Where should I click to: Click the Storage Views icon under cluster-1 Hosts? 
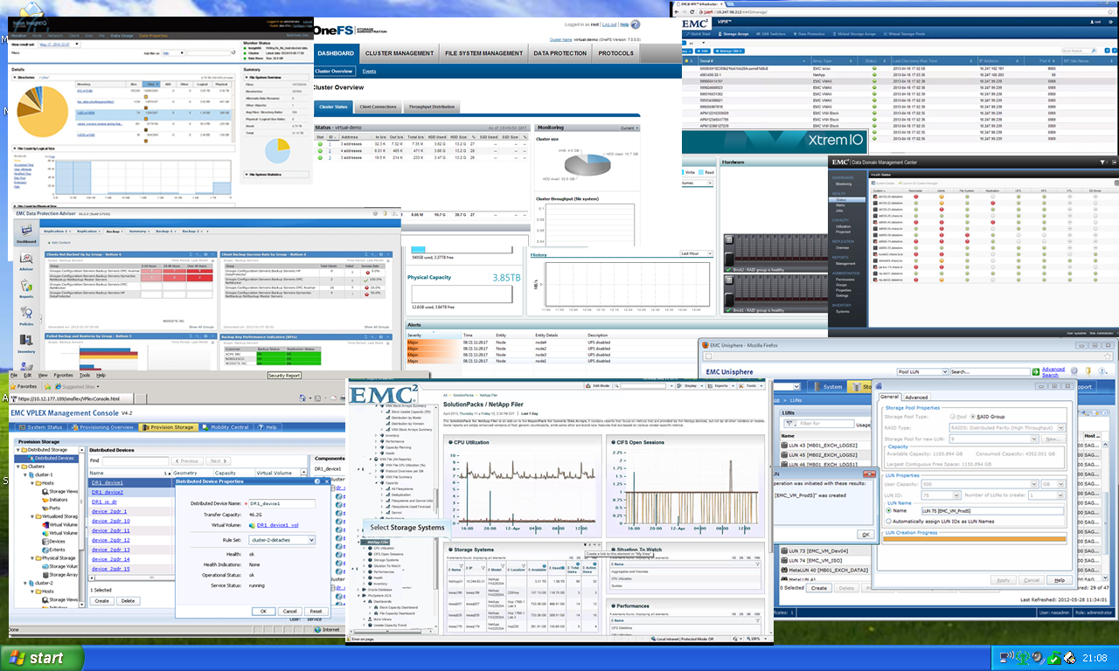[x=44, y=492]
